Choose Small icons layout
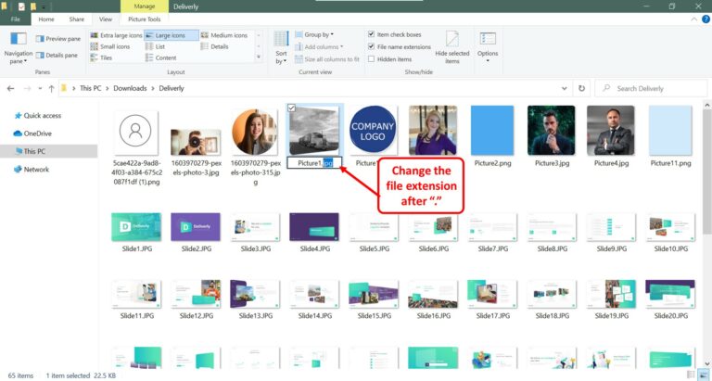The image size is (712, 381). pyautogui.click(x=110, y=46)
